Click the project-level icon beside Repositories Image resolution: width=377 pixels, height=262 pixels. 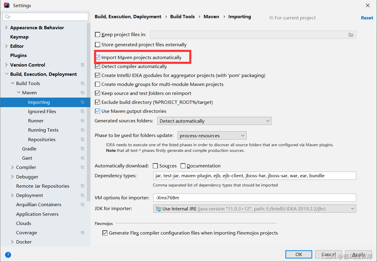tap(83, 139)
